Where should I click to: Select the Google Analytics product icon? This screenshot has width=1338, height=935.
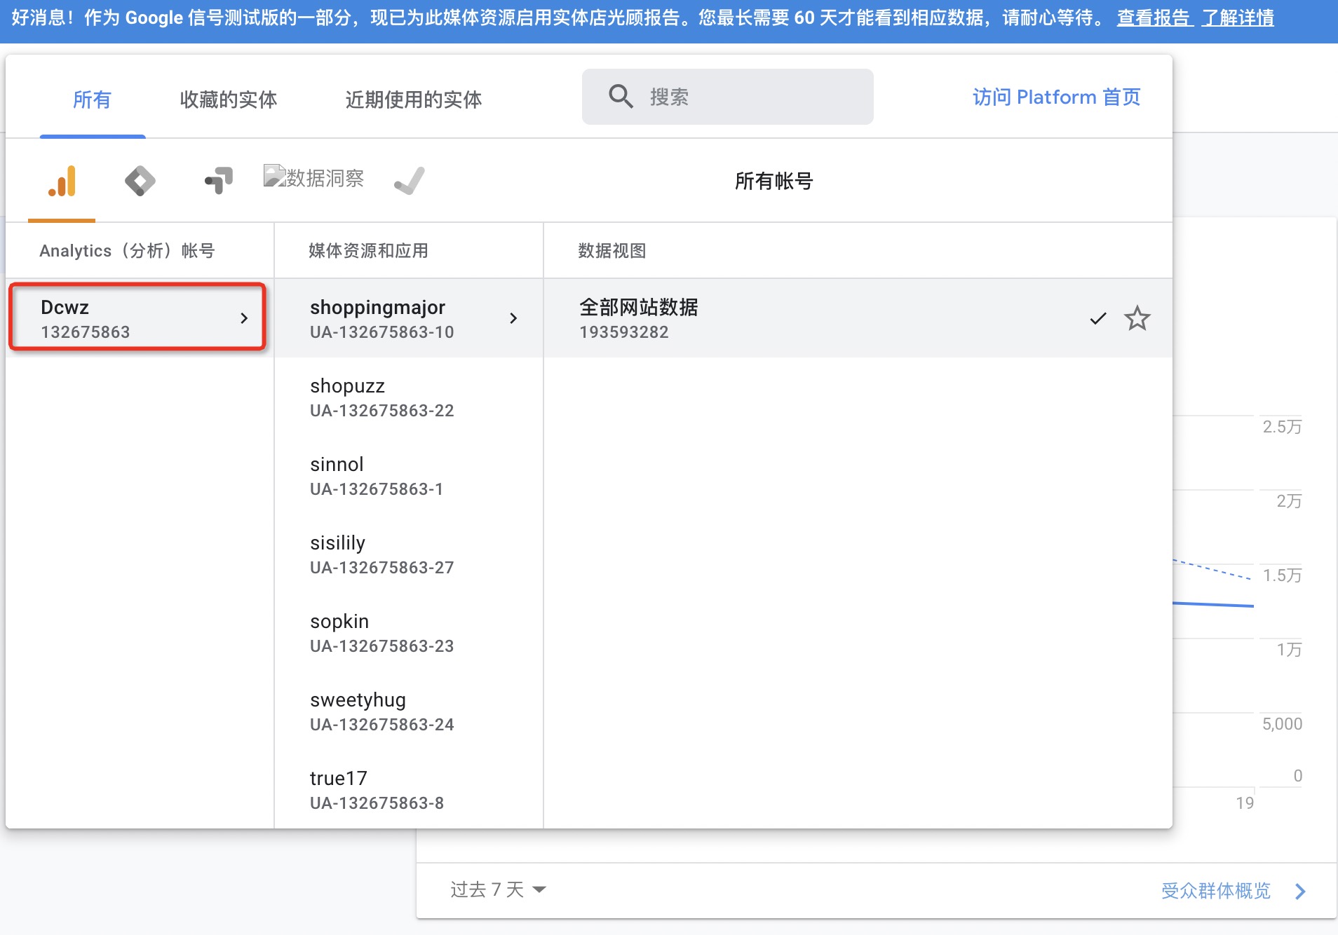click(x=62, y=181)
